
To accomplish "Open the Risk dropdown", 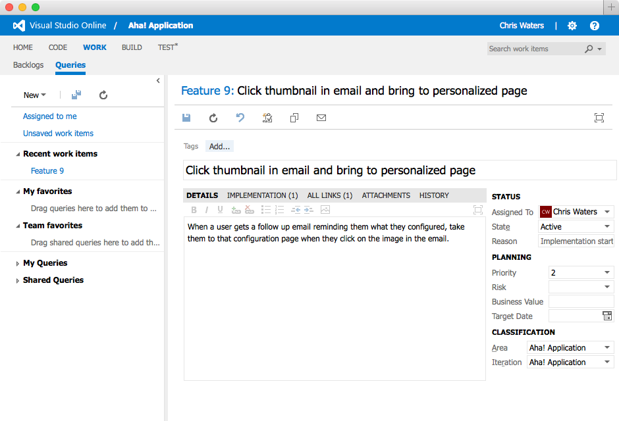I will click(607, 287).
